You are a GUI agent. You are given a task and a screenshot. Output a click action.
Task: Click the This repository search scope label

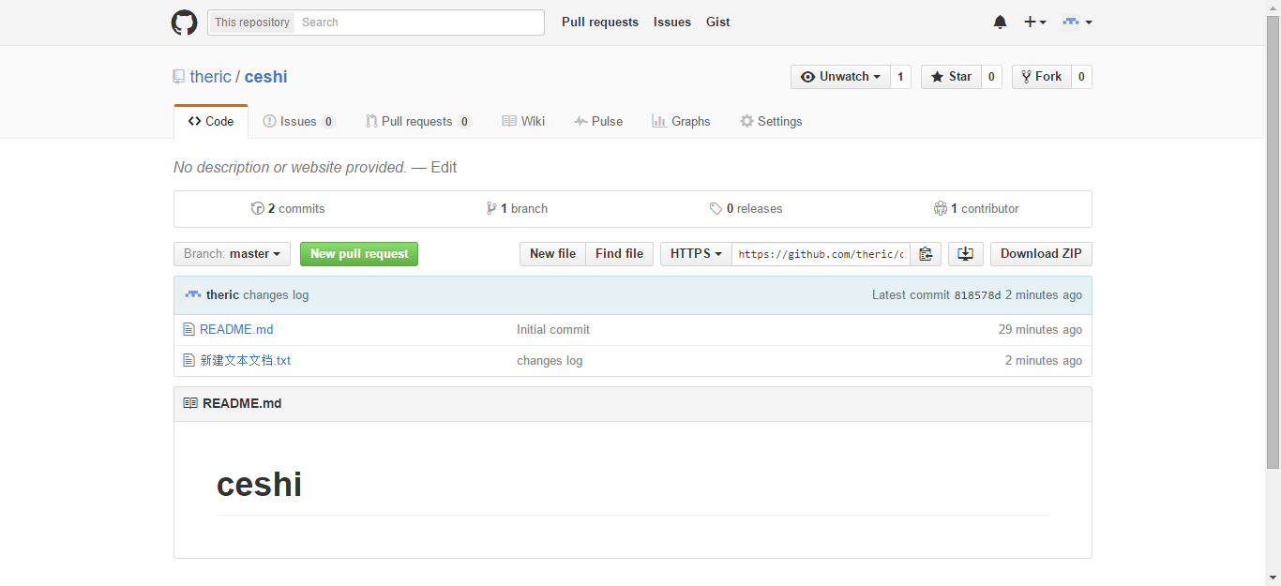(x=252, y=23)
